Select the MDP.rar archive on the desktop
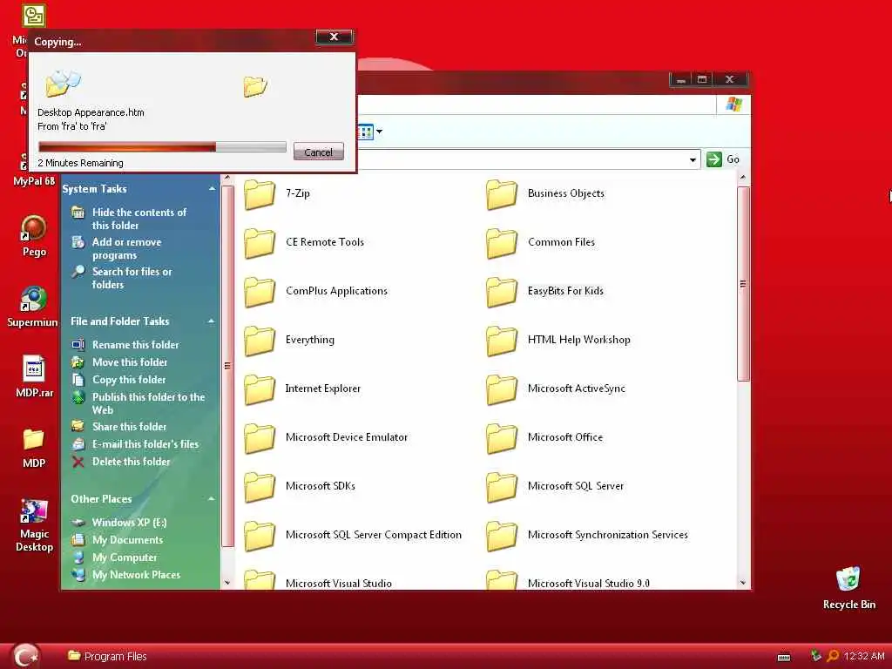 pyautogui.click(x=34, y=369)
